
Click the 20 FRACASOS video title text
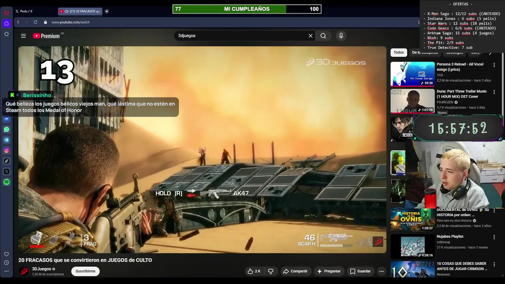click(x=85, y=260)
